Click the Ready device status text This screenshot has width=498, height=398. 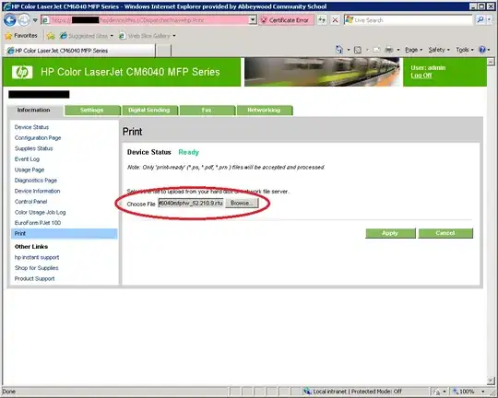(189, 152)
